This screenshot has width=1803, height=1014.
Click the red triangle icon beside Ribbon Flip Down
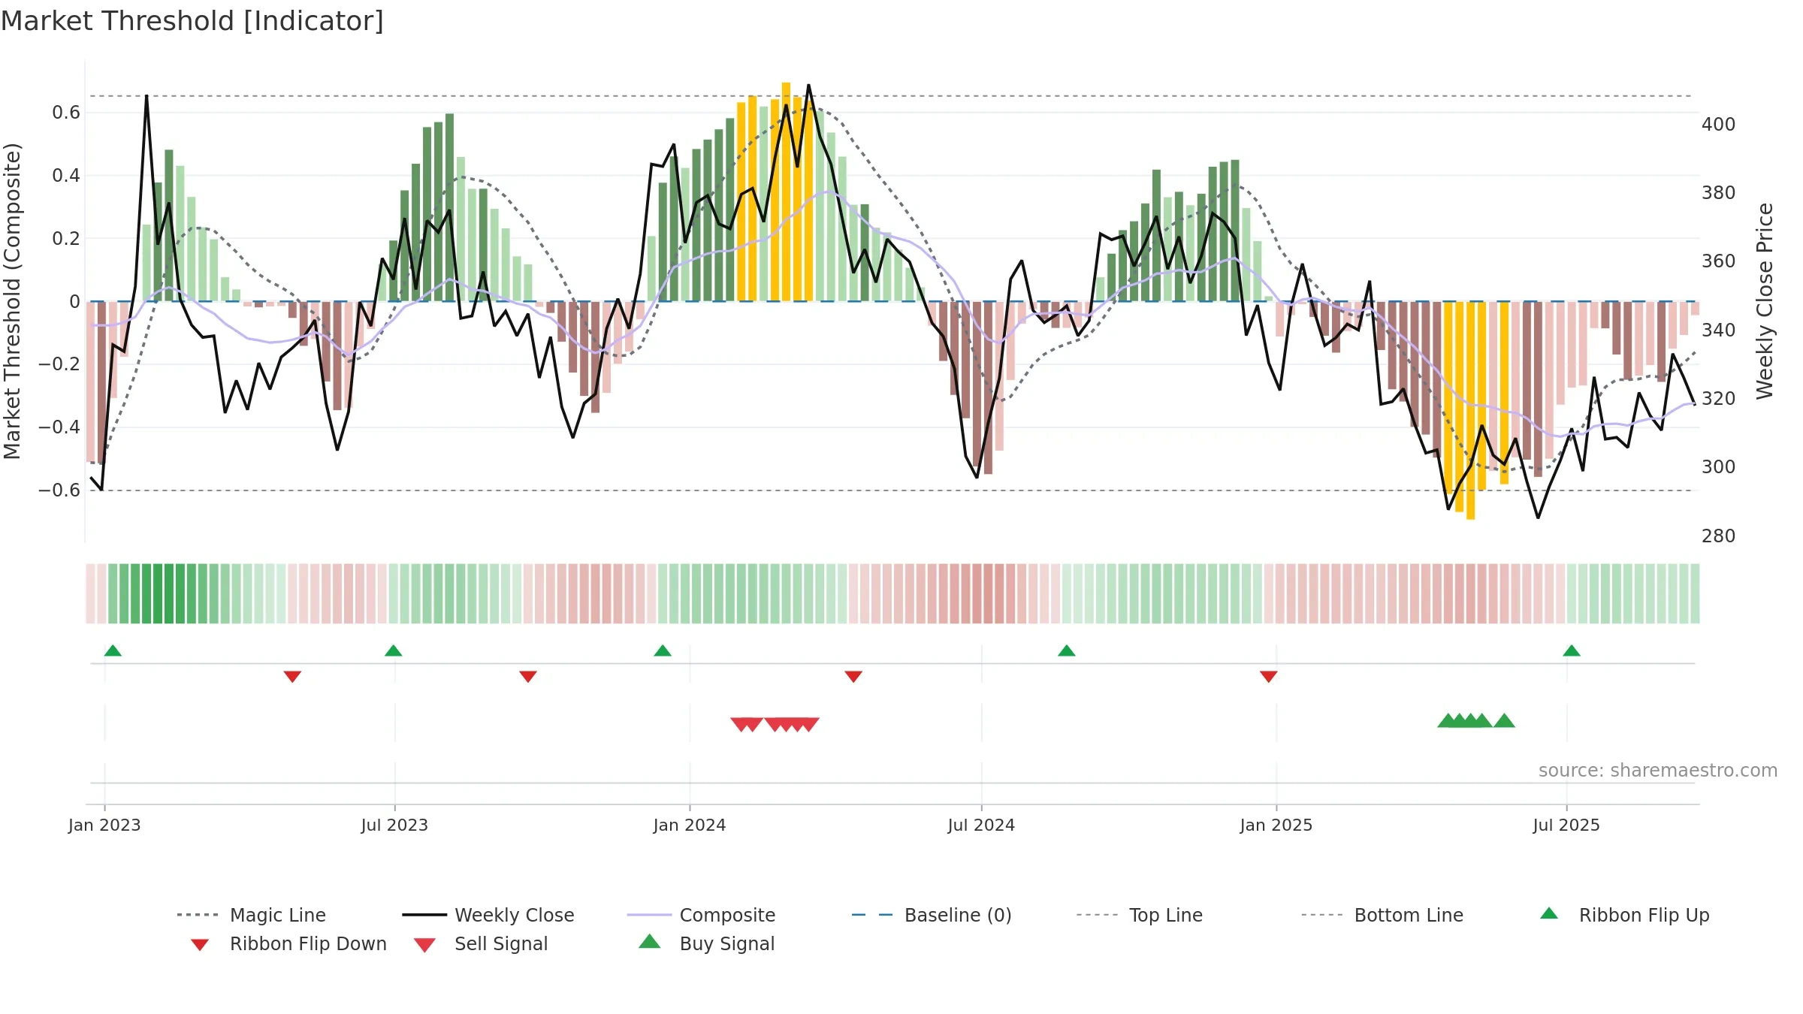[200, 945]
